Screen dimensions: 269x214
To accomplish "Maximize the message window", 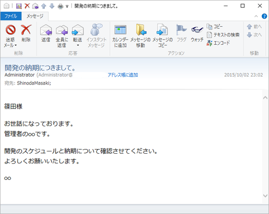I will point(243,6).
